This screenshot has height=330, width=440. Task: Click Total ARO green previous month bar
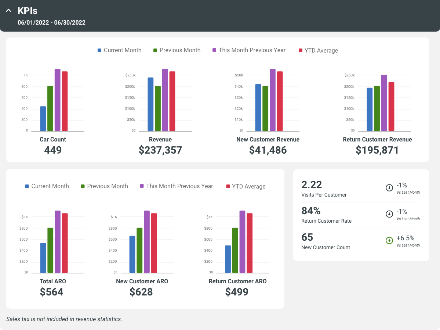point(50,250)
